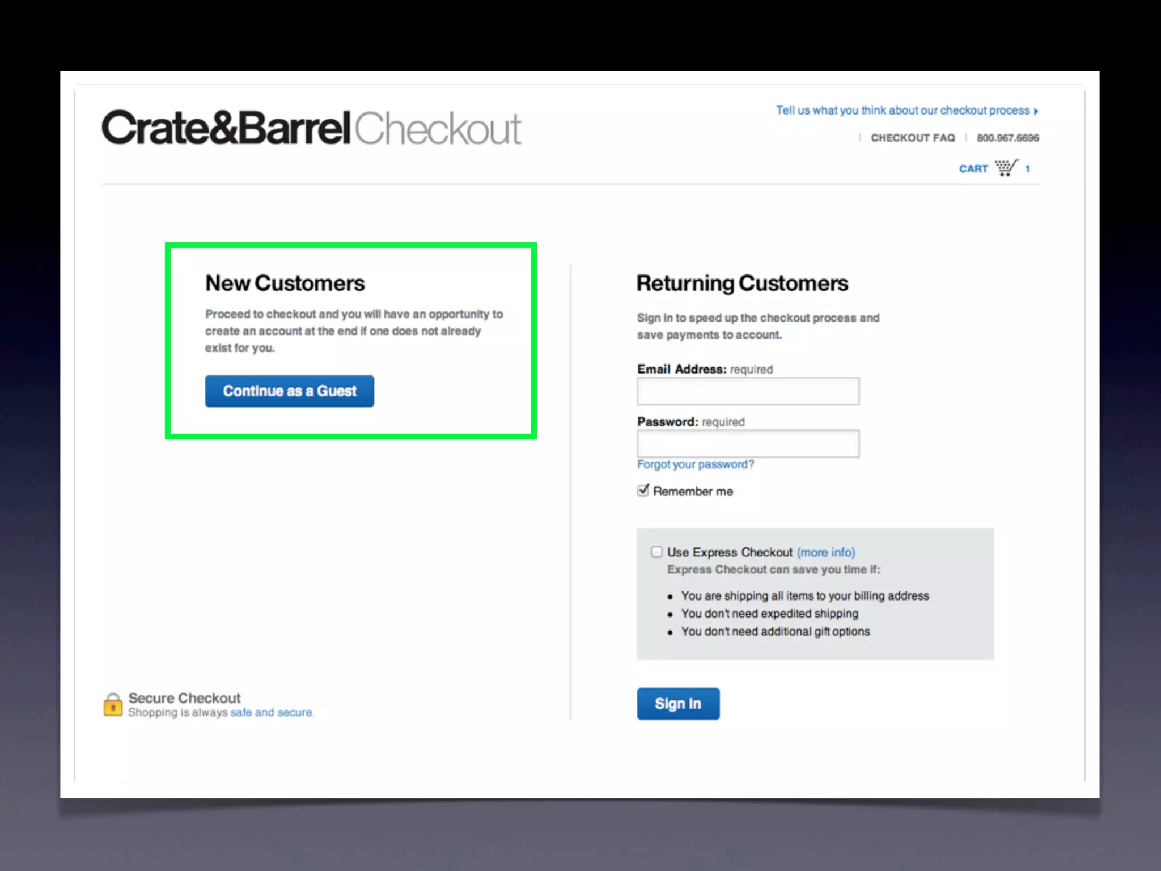Click the cart item count number
1161x871 pixels.
coord(1027,169)
